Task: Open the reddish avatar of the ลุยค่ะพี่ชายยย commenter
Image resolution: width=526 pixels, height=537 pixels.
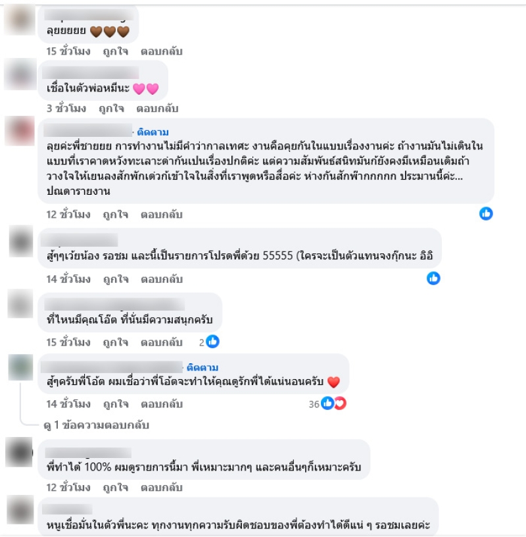Action: click(x=20, y=131)
